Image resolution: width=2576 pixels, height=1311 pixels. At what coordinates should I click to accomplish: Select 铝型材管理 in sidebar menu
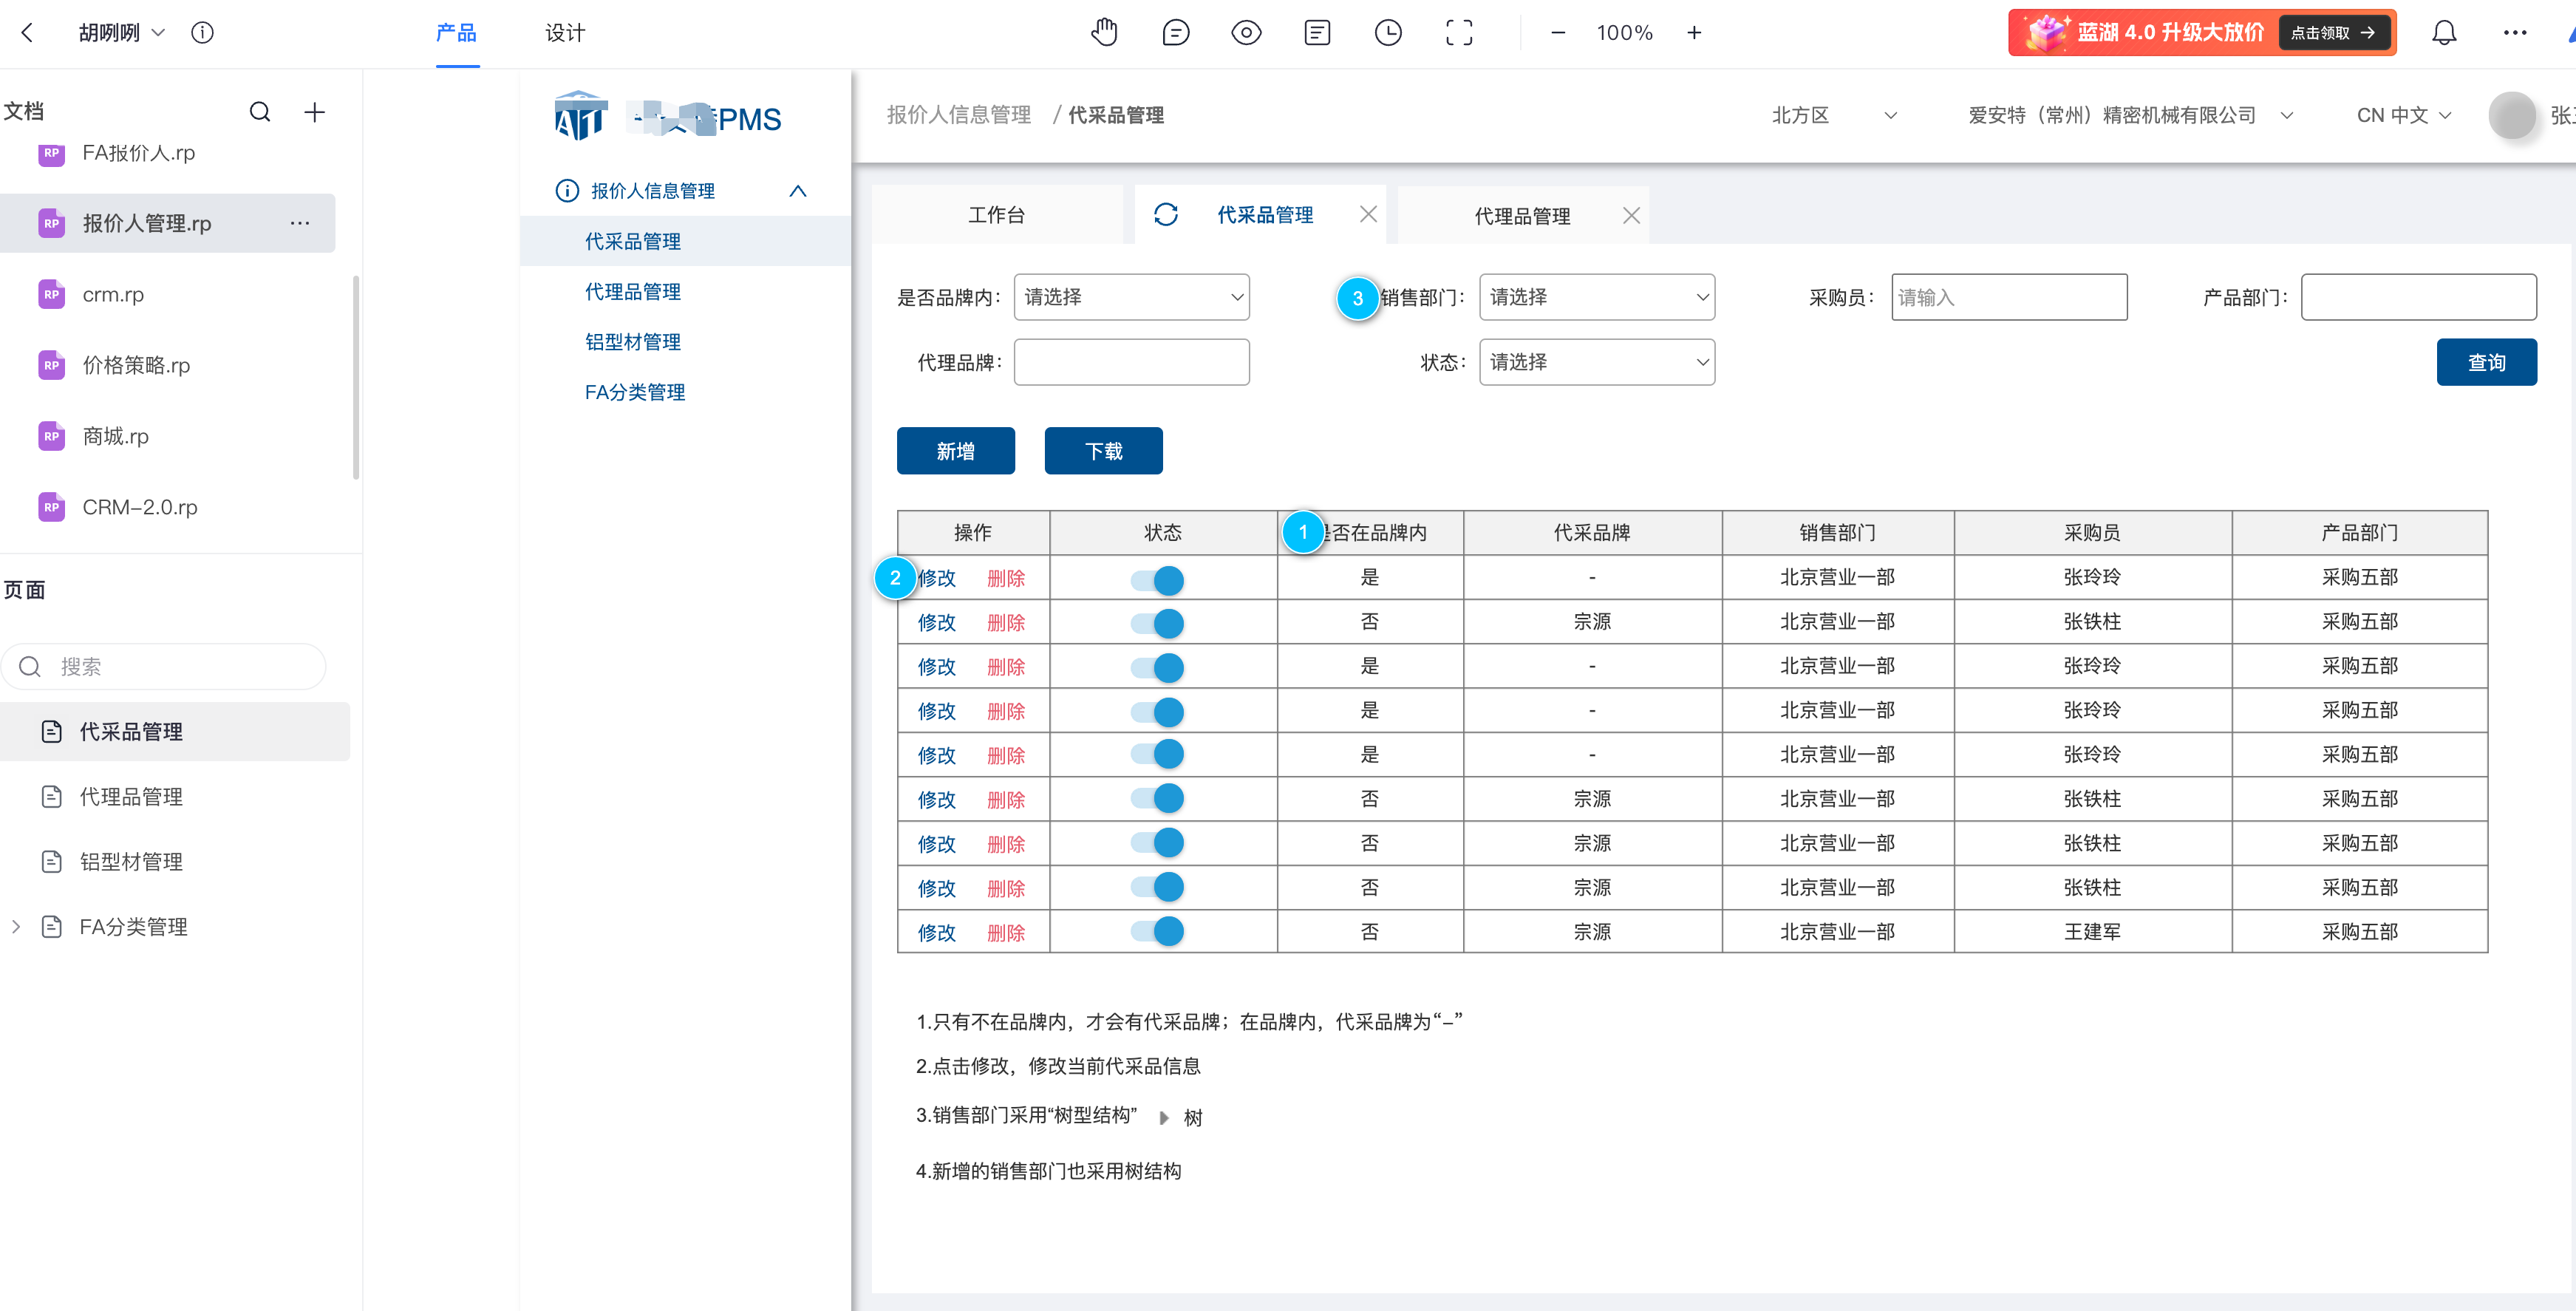click(633, 341)
